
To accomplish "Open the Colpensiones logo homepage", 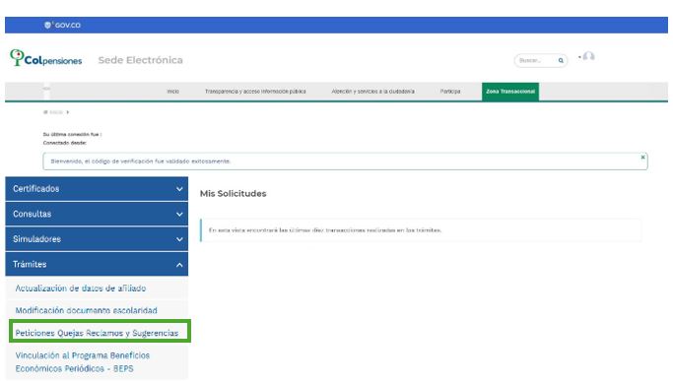I will 46,58.
